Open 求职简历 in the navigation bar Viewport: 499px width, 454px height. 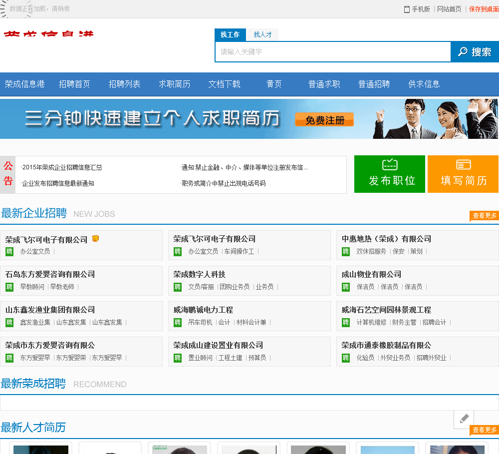click(x=174, y=84)
